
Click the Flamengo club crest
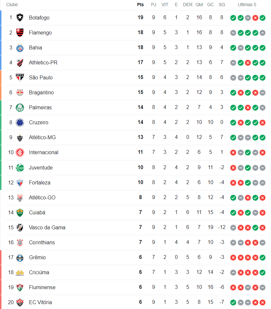tap(20, 33)
